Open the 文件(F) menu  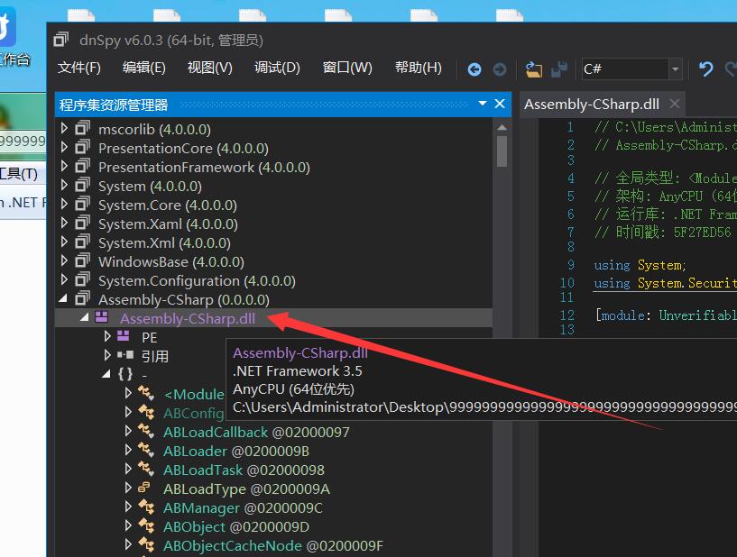point(79,68)
